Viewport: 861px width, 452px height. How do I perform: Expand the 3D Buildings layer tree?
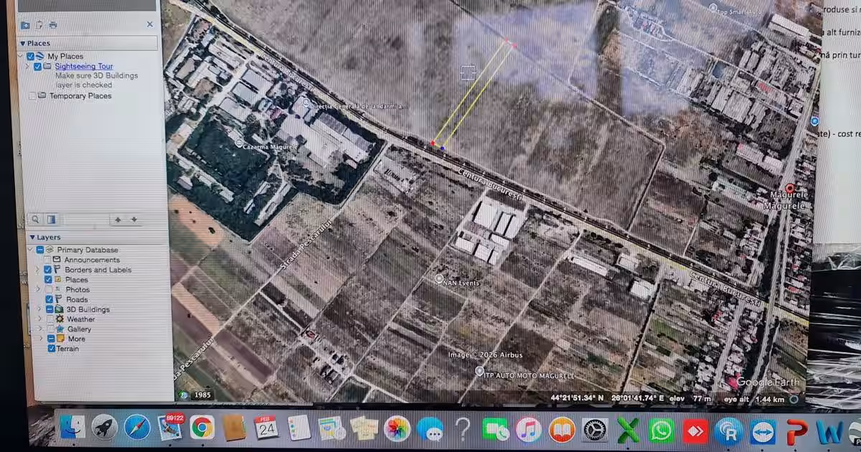[x=38, y=309]
